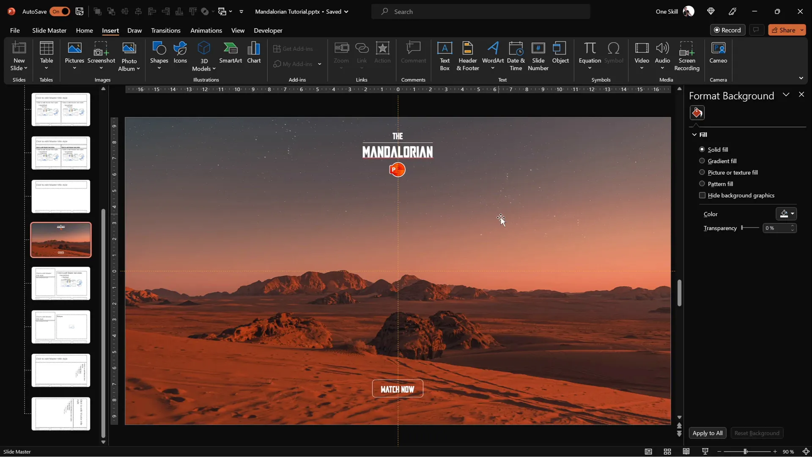Insert Date & Time
812x457 pixels.
point(516,56)
